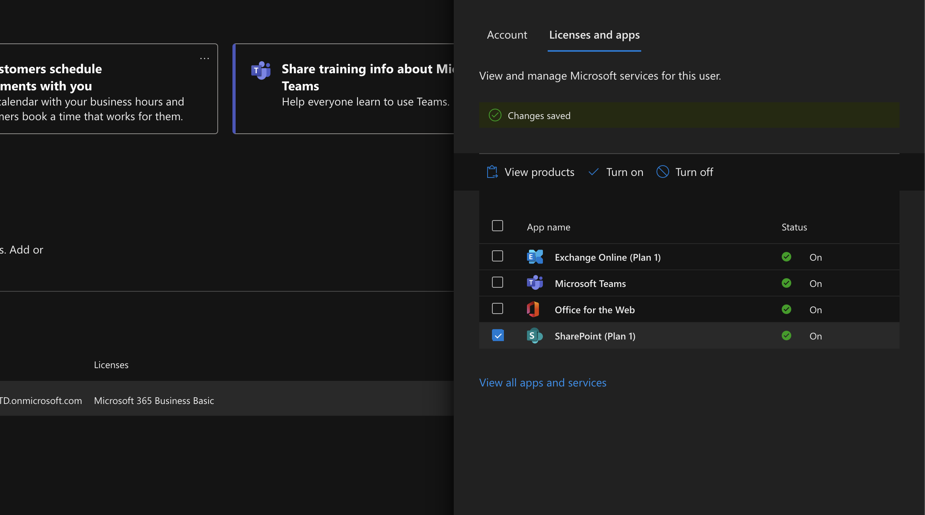925x515 pixels.
Task: Click the View products button
Action: (x=531, y=172)
